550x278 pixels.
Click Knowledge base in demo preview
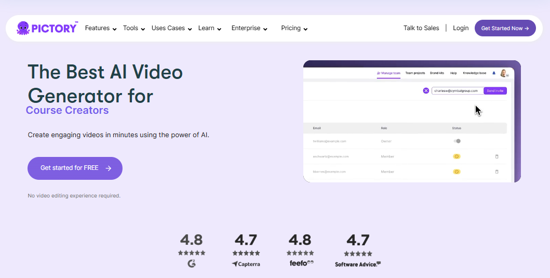point(475,73)
